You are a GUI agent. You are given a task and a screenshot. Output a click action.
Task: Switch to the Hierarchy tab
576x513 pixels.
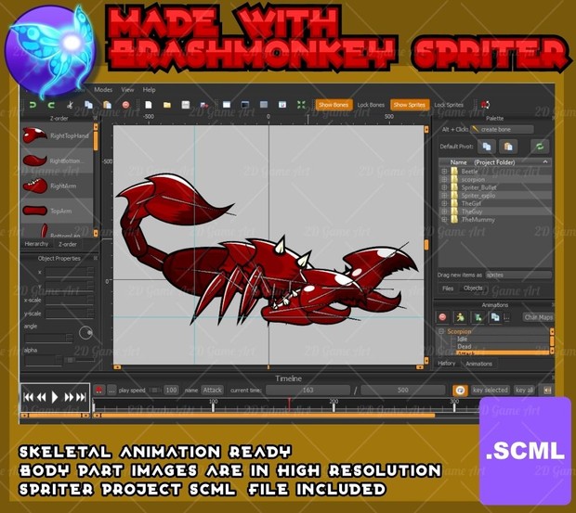tap(36, 244)
